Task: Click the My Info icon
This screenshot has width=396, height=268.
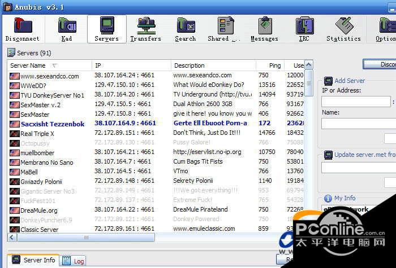Action: point(328,199)
